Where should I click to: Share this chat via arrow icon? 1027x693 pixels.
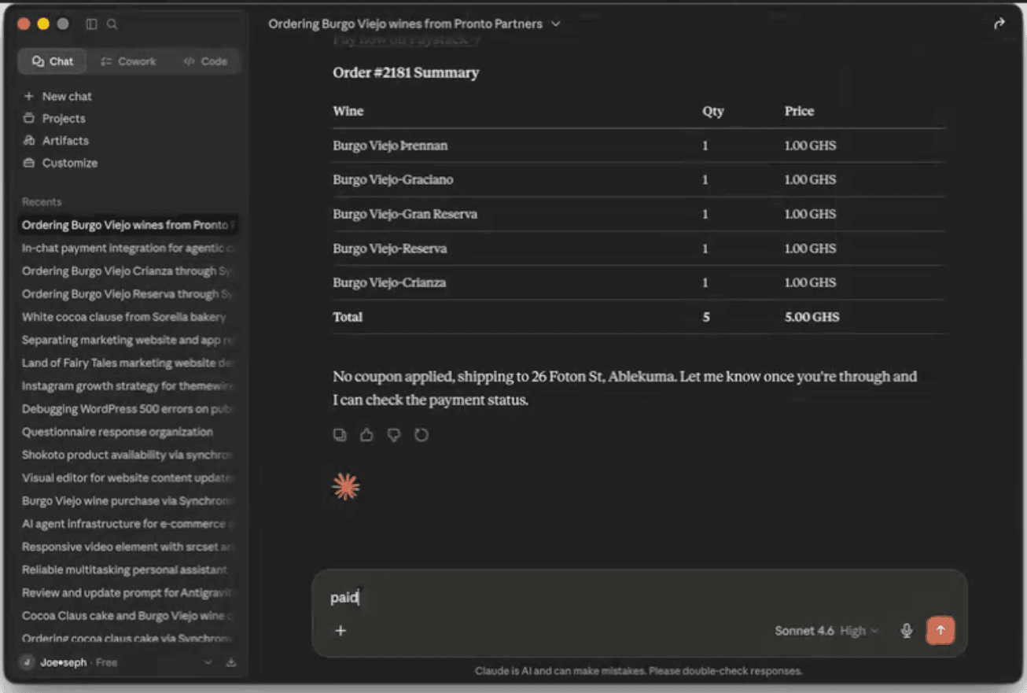pyautogui.click(x=999, y=24)
